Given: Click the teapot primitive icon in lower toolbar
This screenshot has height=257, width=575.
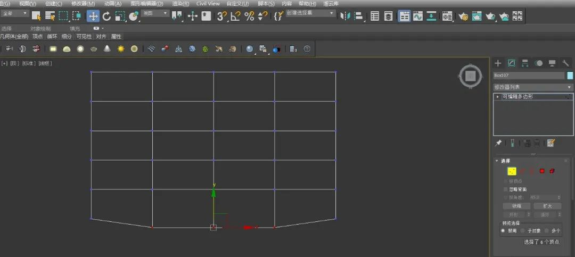Looking at the screenshot, I should tap(94, 49).
